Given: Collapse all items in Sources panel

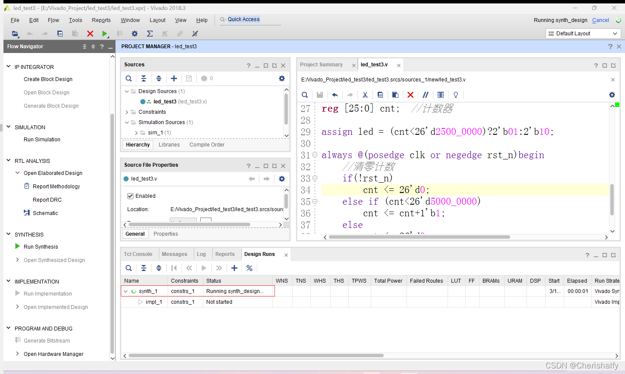Looking at the screenshot, I should tap(144, 78).
